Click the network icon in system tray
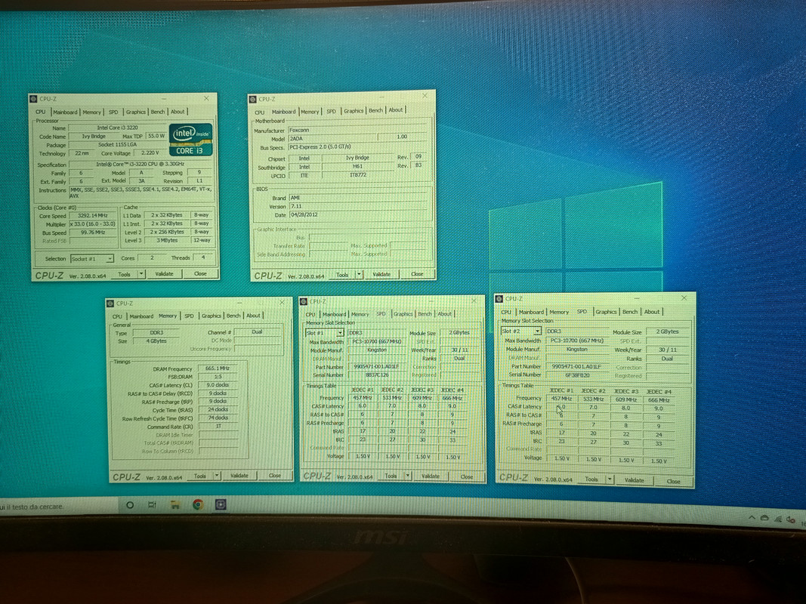806x604 pixels. click(779, 519)
